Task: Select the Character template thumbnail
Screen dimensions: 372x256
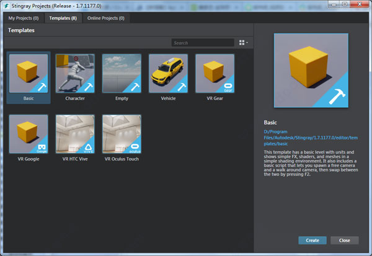Action: point(75,73)
